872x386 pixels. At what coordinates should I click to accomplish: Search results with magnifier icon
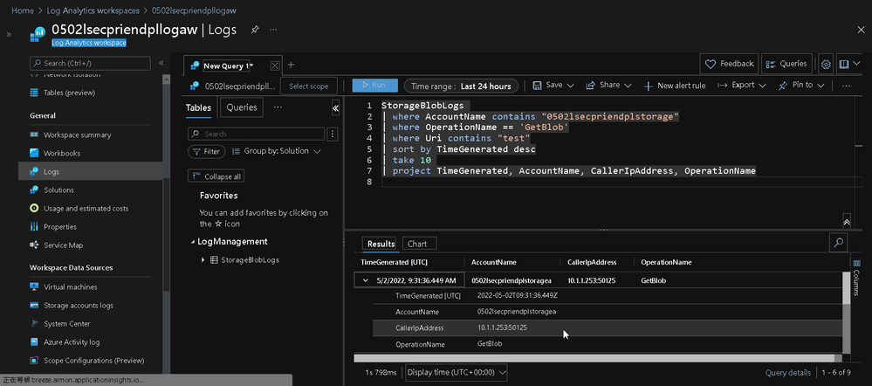click(x=837, y=242)
